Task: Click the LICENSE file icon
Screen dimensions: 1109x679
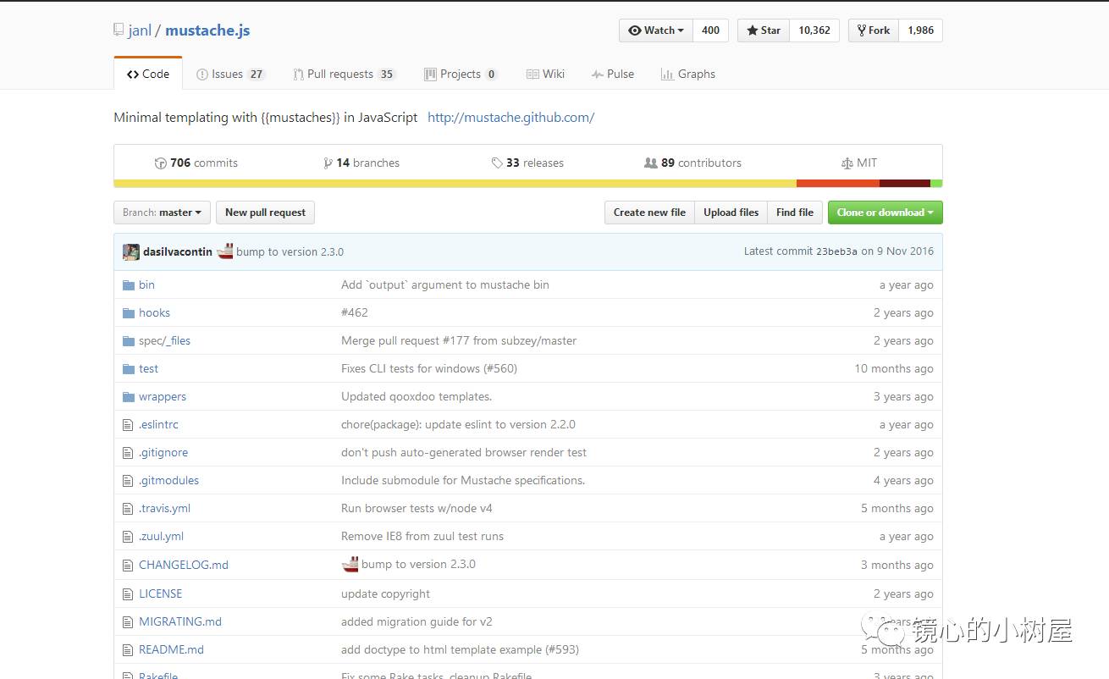Action: coord(128,594)
